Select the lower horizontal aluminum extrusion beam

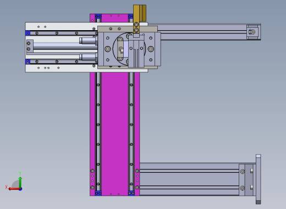tap(189, 179)
